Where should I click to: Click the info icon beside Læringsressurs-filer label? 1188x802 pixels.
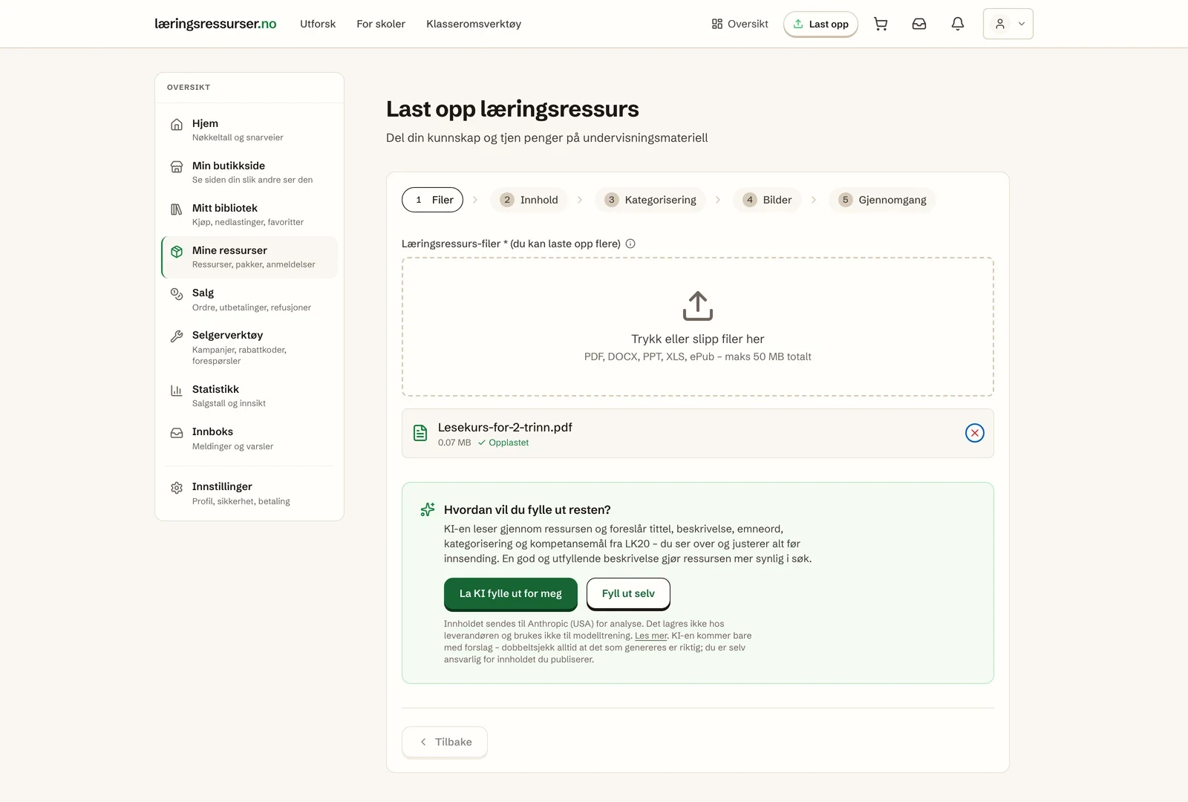pyautogui.click(x=630, y=244)
